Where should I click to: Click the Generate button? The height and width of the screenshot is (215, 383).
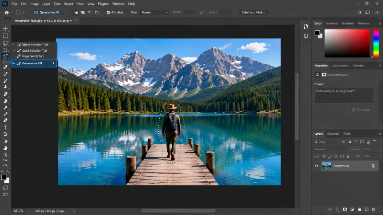click(360, 110)
